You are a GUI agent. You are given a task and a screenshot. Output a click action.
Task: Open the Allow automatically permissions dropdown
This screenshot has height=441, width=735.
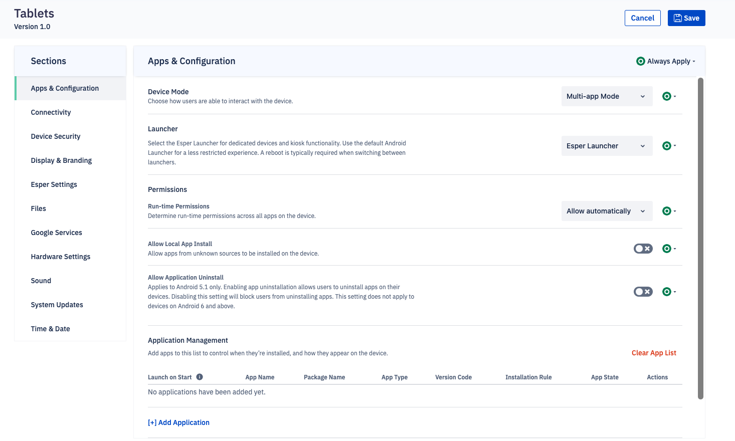coord(607,211)
